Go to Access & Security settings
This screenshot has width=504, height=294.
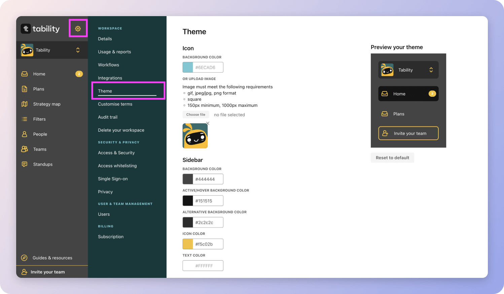tap(116, 153)
